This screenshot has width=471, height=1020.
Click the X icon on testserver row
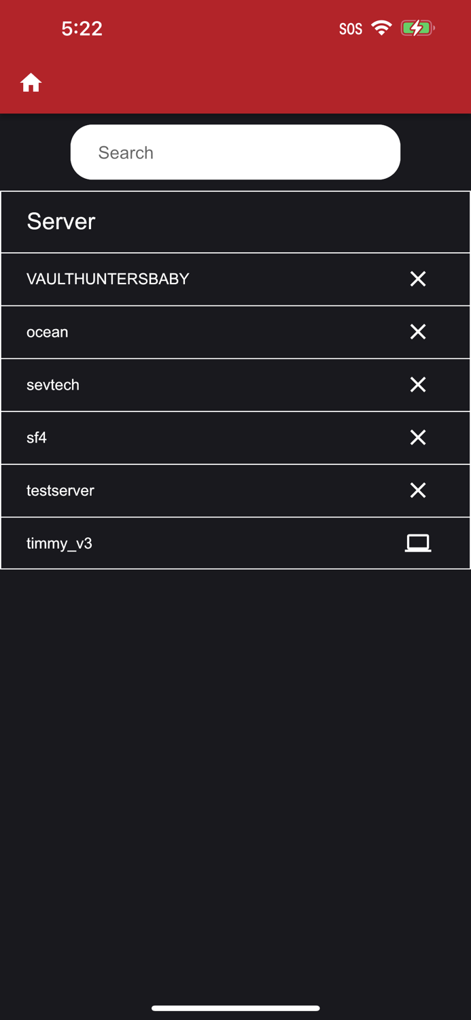click(x=418, y=490)
